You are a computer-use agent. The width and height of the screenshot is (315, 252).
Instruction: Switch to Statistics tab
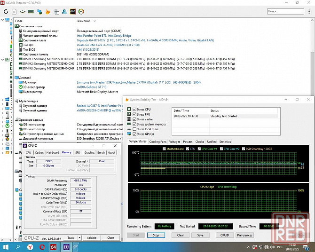point(225,142)
